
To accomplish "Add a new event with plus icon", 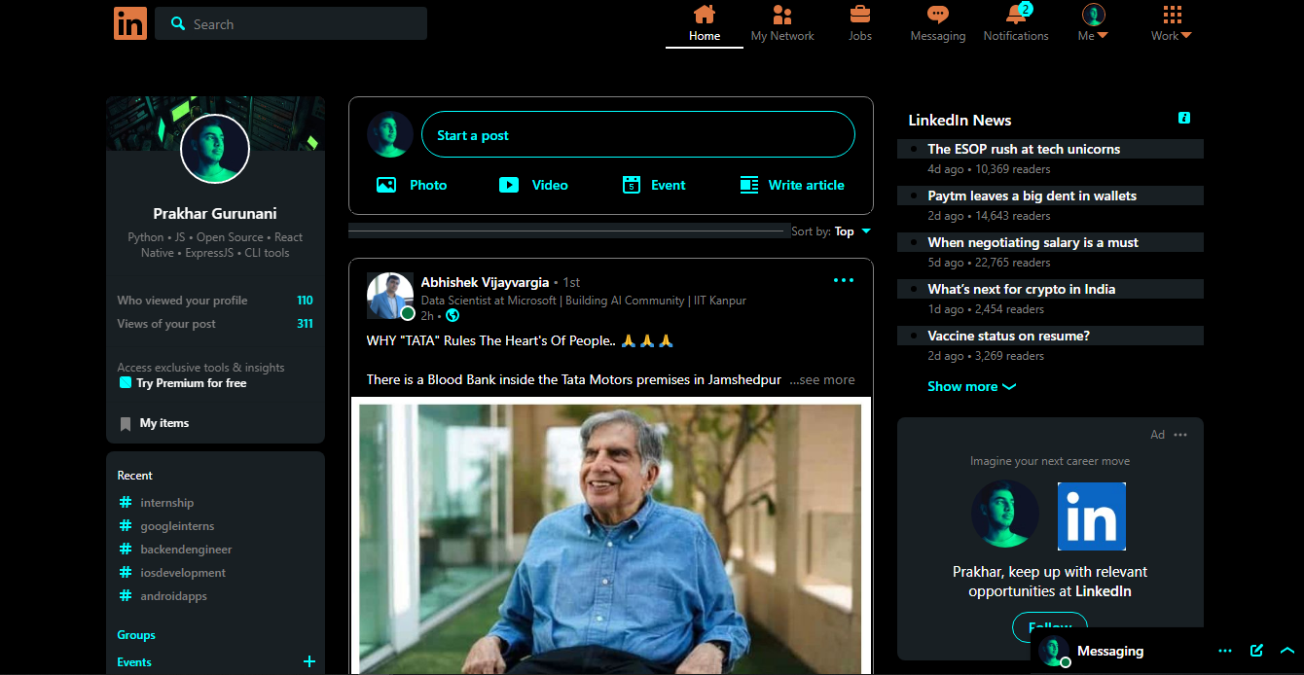I will tap(309, 661).
